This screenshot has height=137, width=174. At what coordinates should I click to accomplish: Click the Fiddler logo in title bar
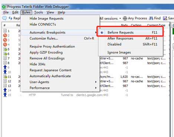(x=4, y=7)
